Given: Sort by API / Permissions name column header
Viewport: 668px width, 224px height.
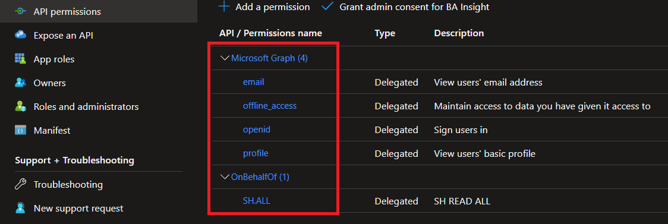Looking at the screenshot, I should tap(270, 33).
